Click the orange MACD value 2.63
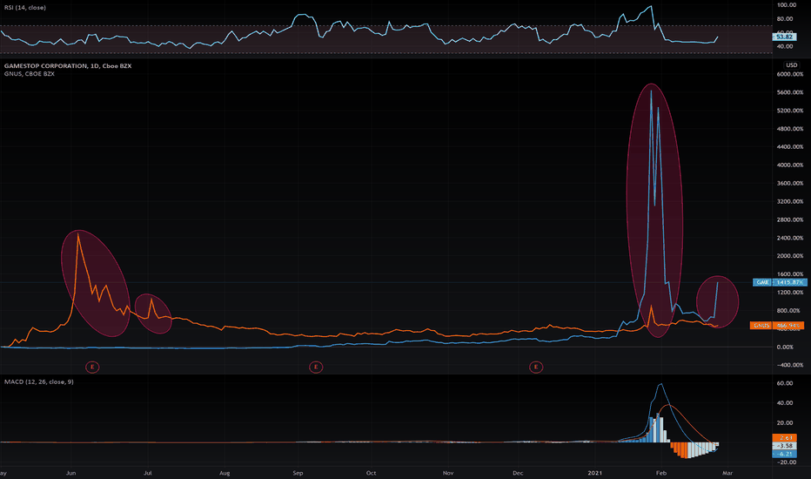The width and height of the screenshot is (811, 479). click(785, 438)
